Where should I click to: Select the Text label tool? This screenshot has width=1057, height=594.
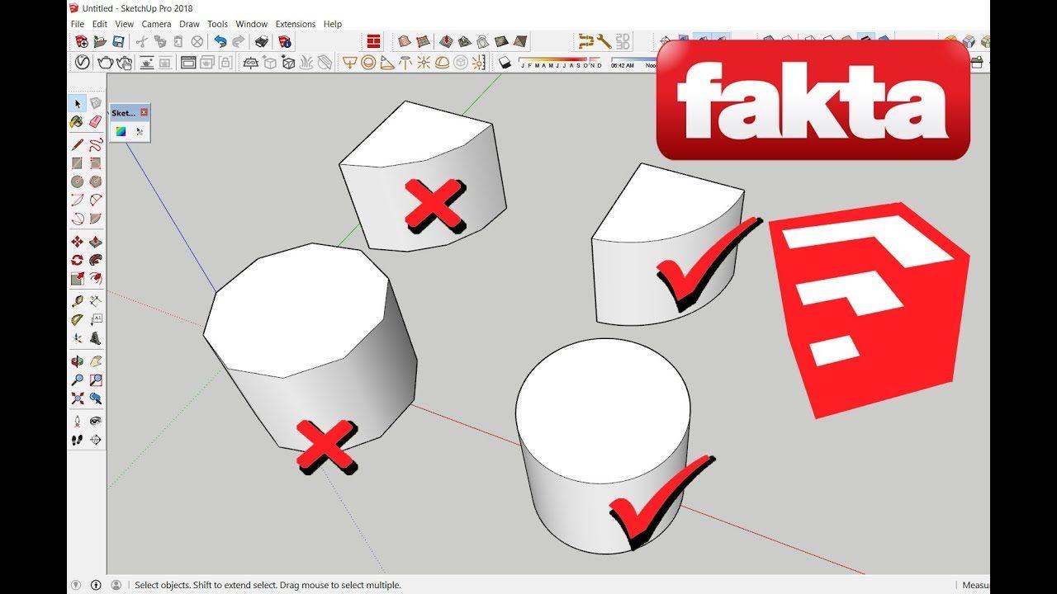(x=96, y=320)
